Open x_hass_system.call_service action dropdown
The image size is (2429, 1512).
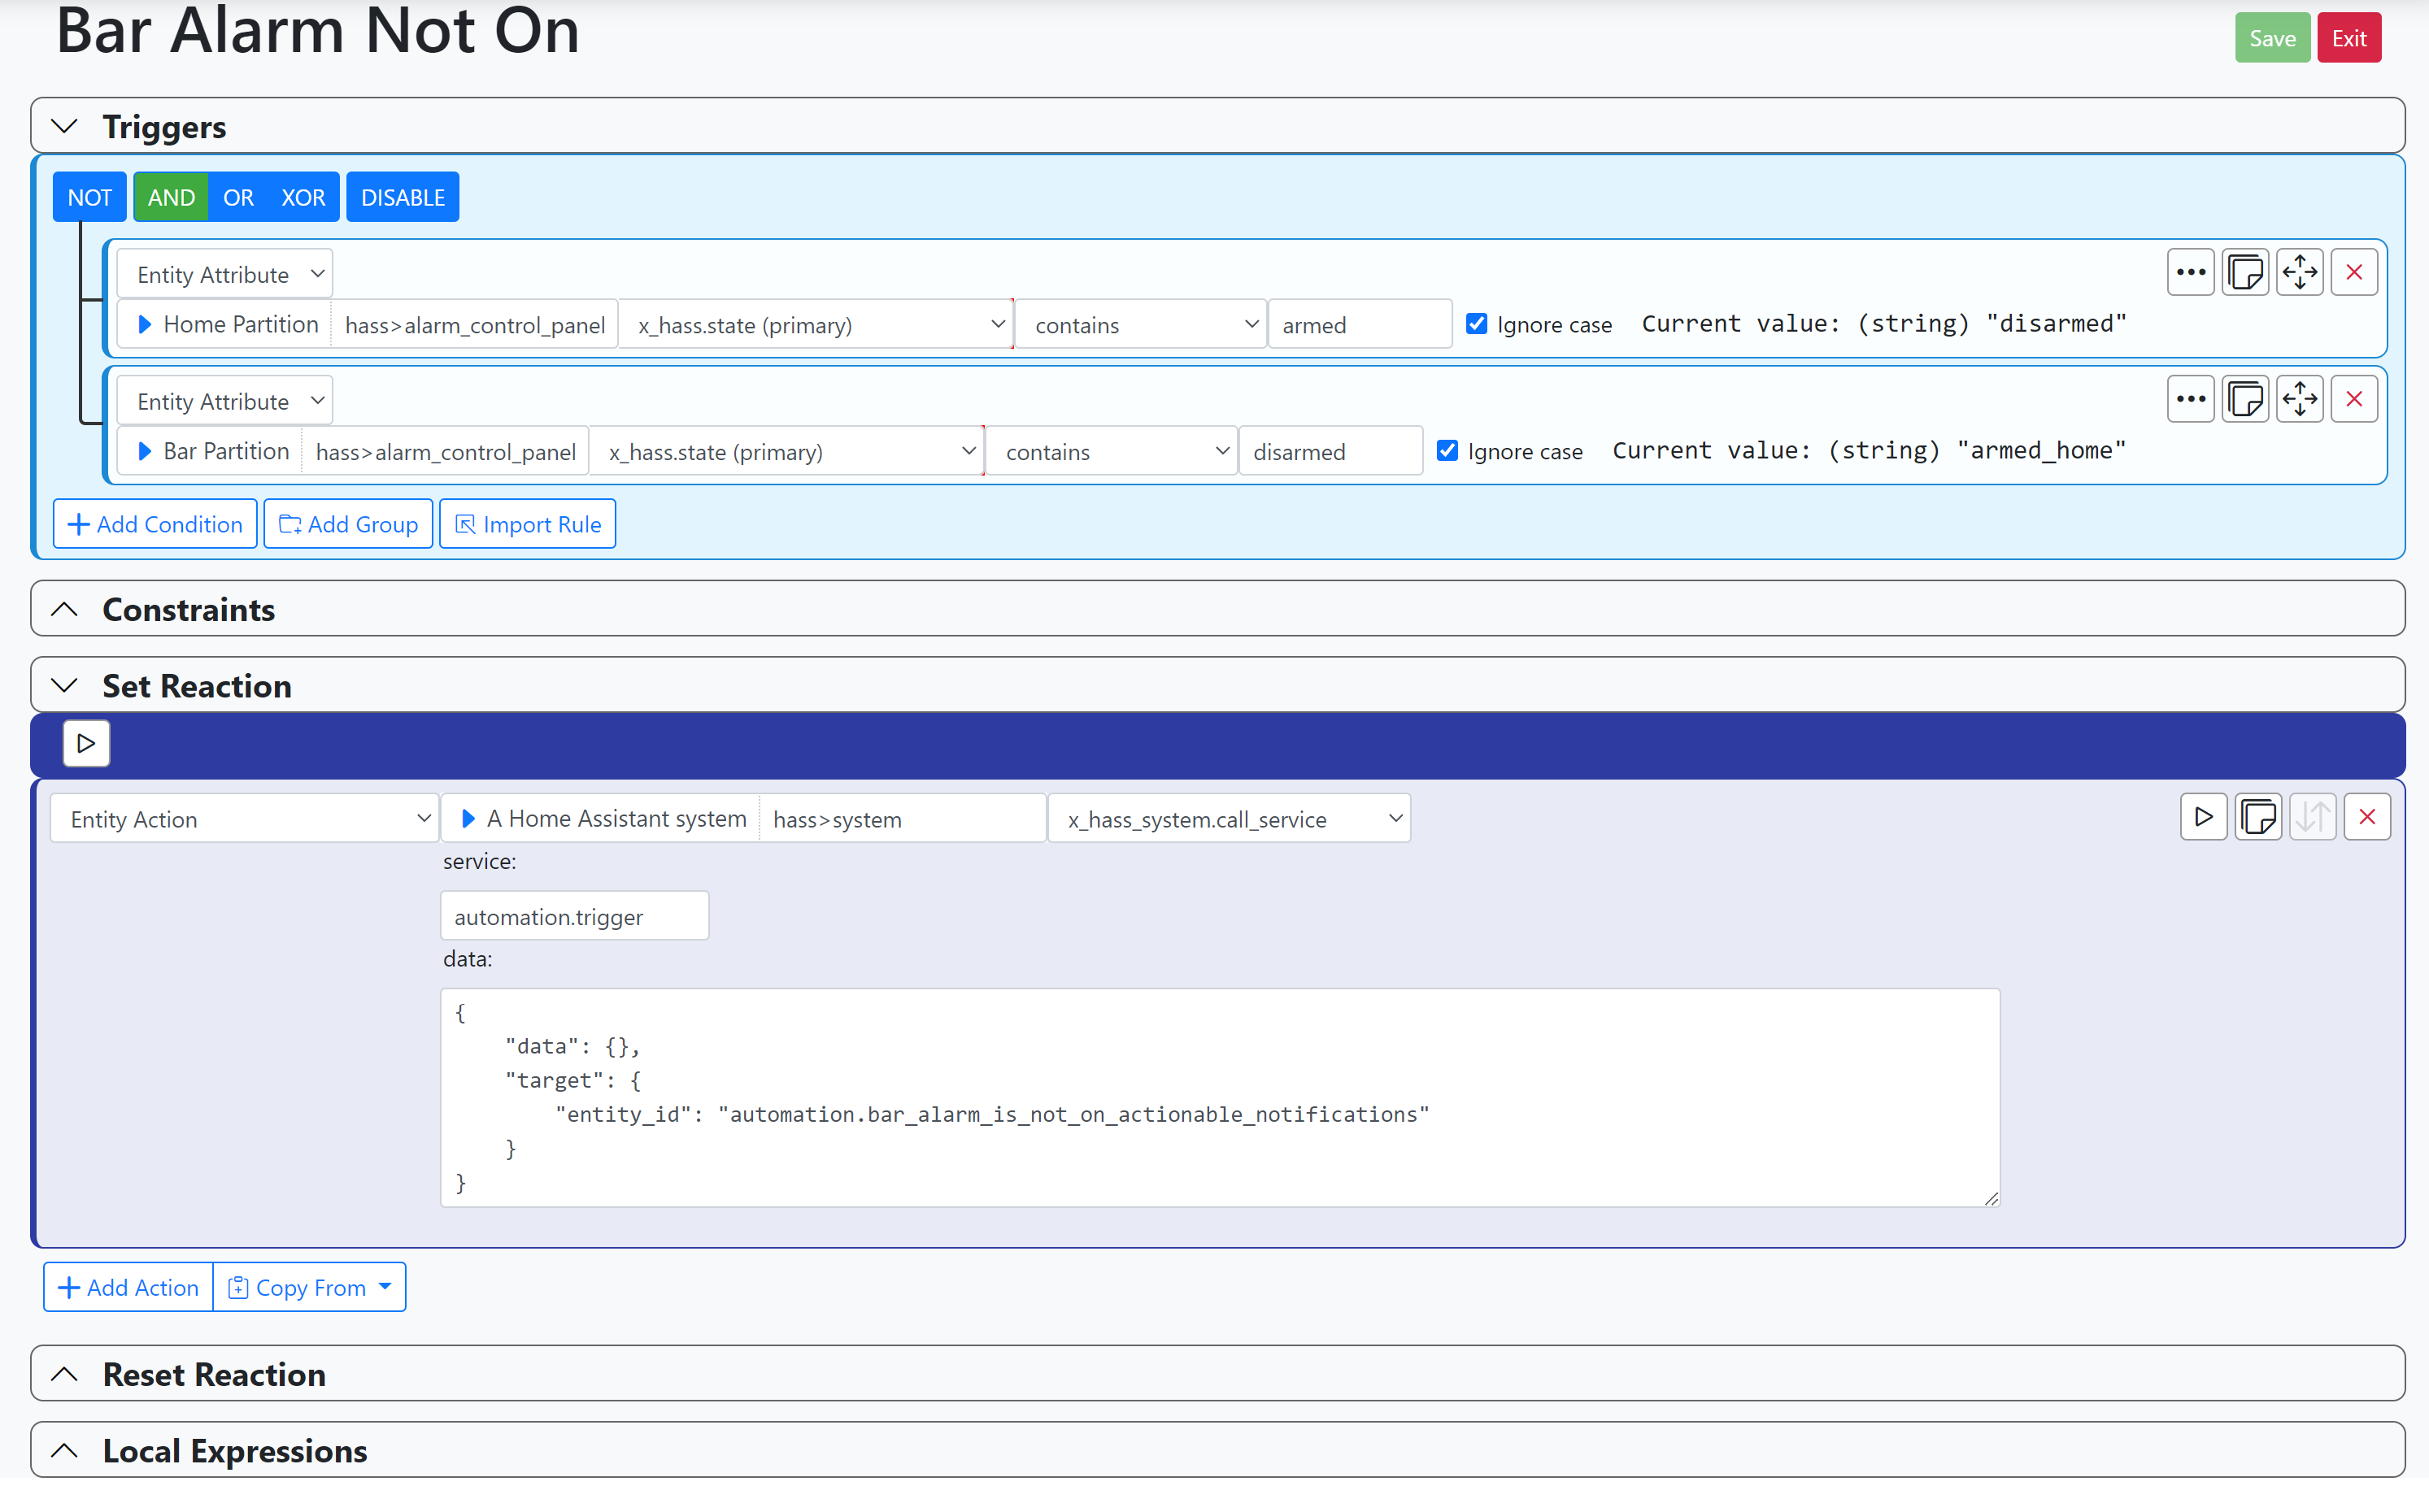(1229, 819)
